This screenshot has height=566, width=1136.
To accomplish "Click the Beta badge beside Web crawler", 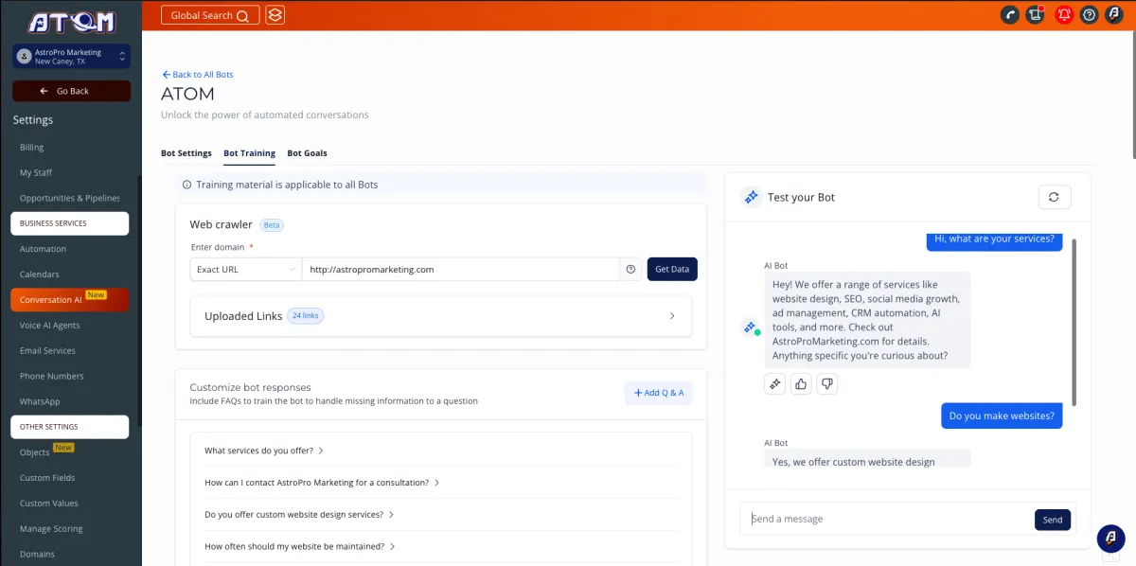I will (x=272, y=225).
